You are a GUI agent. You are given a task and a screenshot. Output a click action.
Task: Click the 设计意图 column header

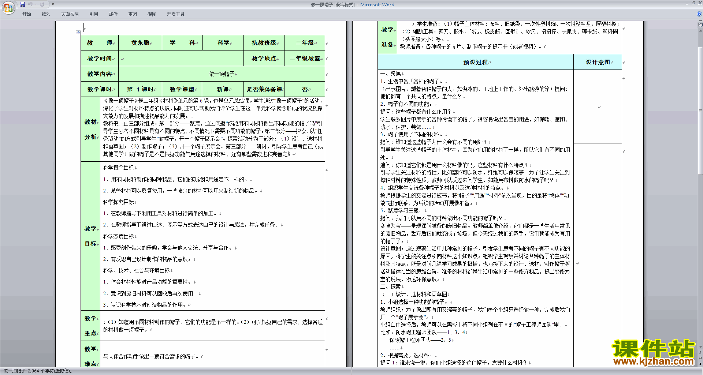pos(598,62)
